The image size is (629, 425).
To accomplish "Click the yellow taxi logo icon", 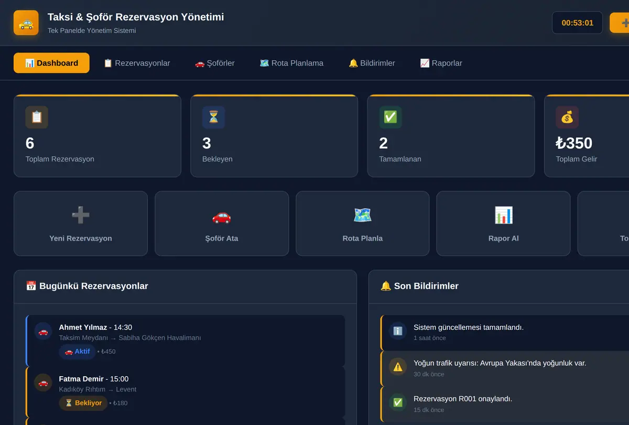I will 26,23.
